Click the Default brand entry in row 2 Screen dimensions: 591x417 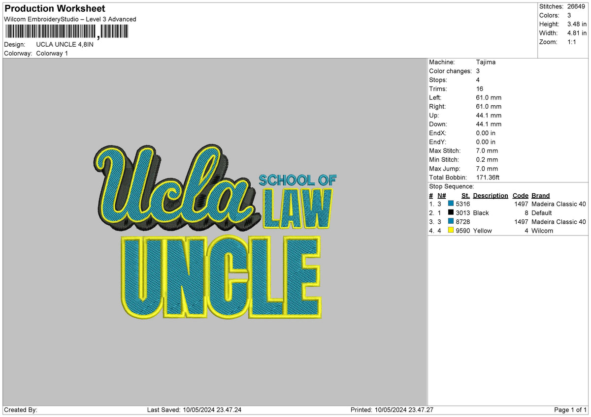pos(542,213)
